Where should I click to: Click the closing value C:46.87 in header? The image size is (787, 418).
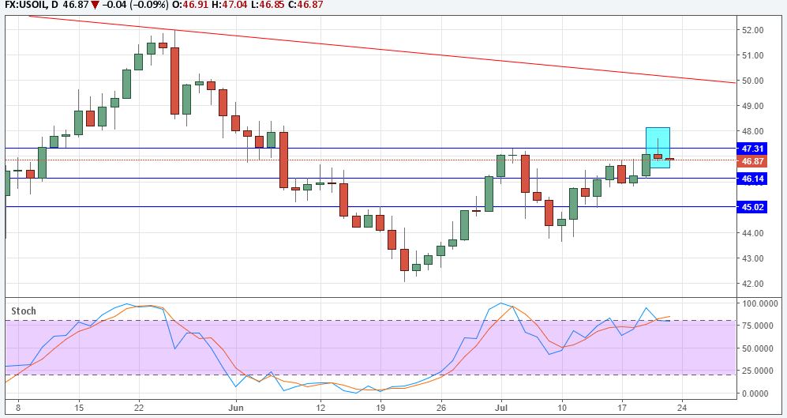(x=305, y=5)
